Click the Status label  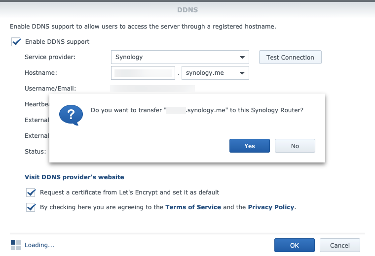[x=35, y=152]
